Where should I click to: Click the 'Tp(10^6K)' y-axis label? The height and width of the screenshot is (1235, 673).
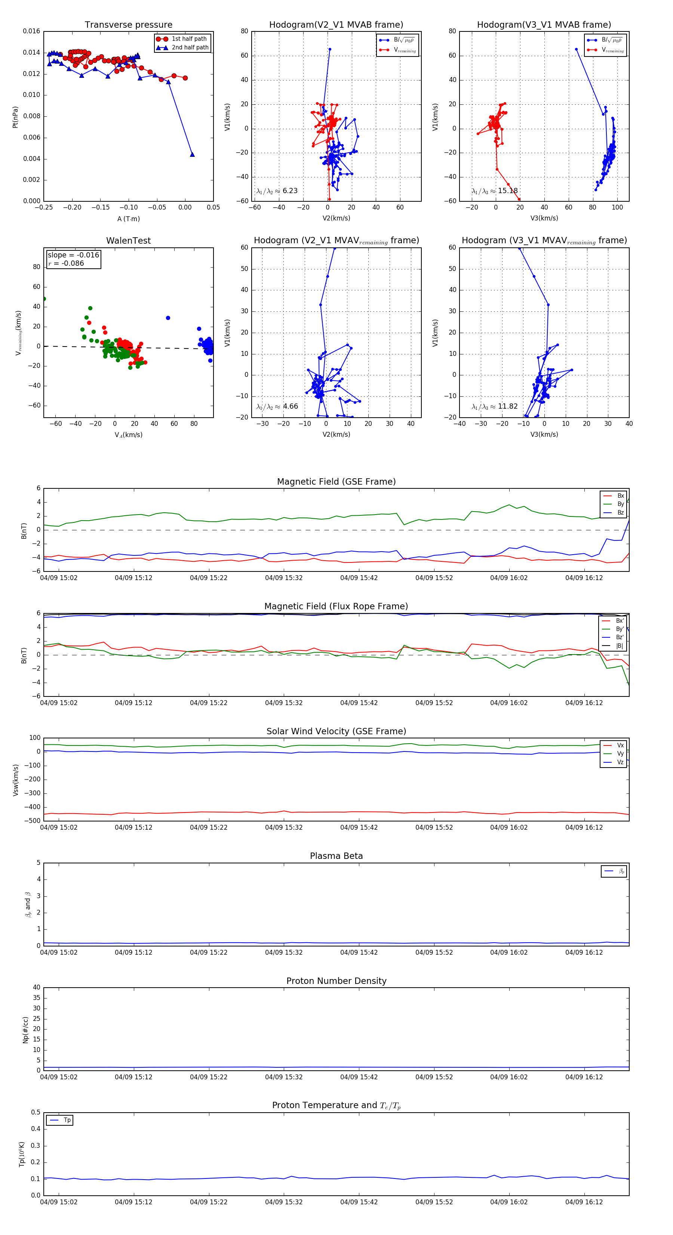coord(22,1155)
